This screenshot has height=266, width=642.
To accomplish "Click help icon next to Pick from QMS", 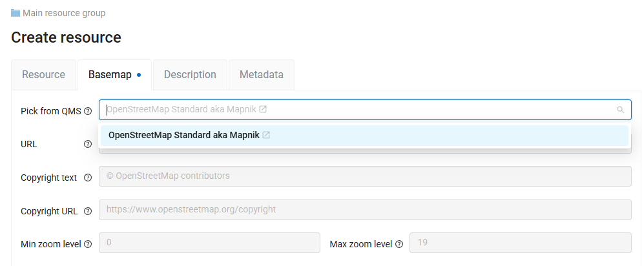I will coord(88,111).
